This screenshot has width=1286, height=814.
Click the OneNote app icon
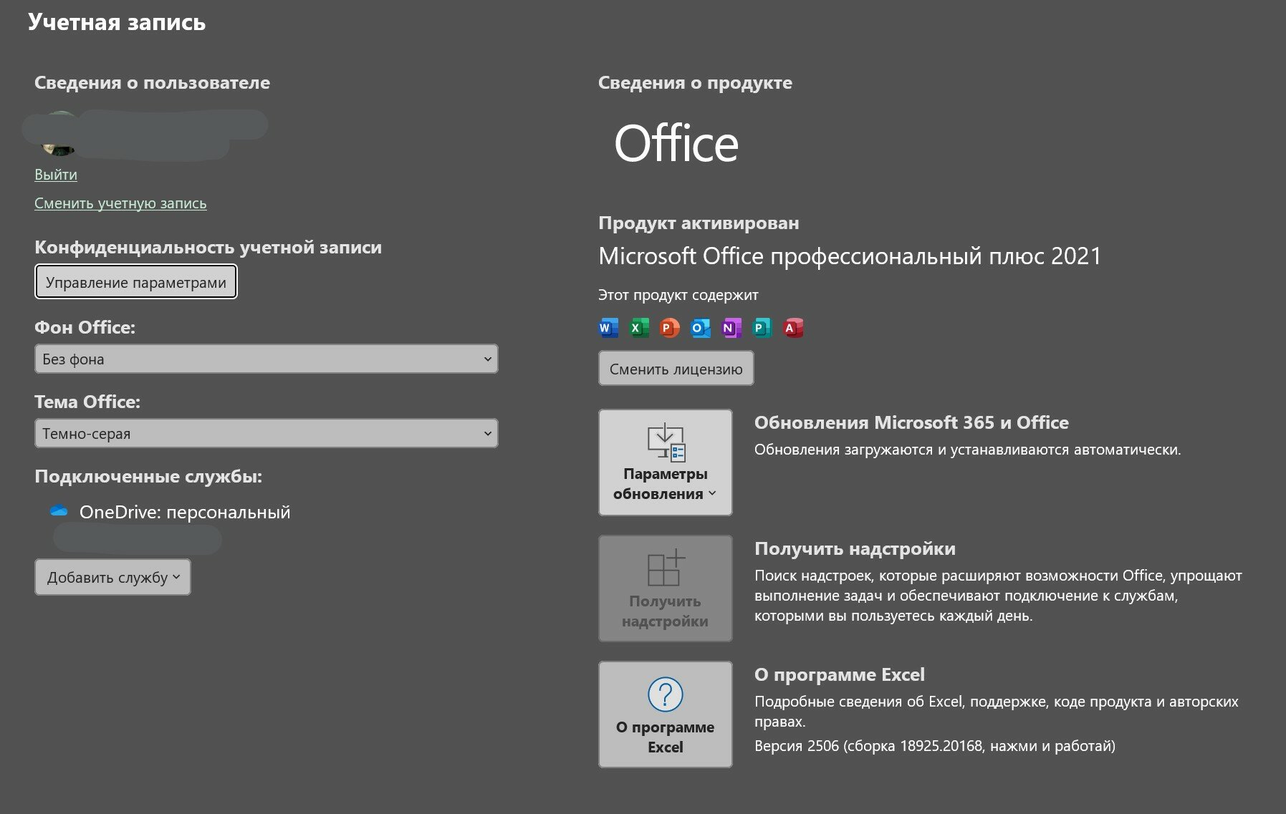[731, 328]
